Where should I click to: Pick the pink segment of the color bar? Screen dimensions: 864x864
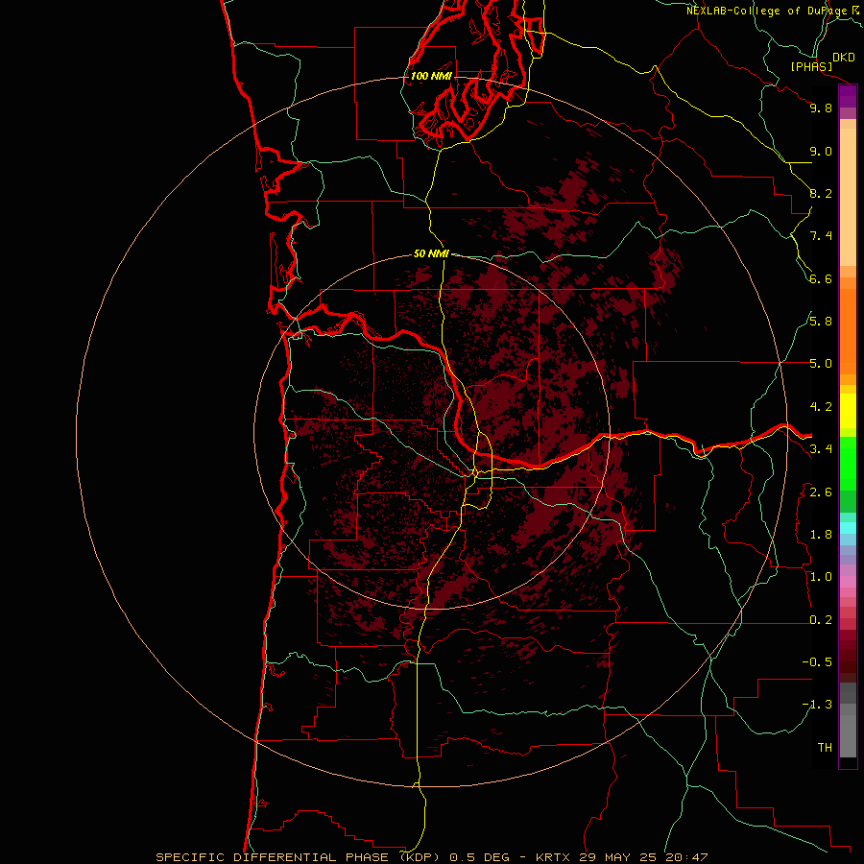pyautogui.click(x=848, y=582)
